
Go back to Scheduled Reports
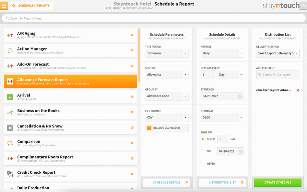coord(32,6)
